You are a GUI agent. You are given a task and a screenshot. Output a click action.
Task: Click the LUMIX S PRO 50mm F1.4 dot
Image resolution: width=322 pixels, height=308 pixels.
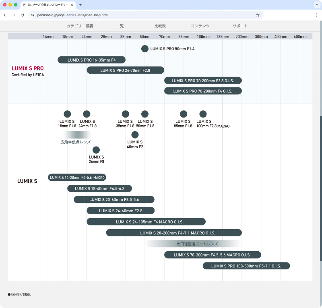pos(145,49)
